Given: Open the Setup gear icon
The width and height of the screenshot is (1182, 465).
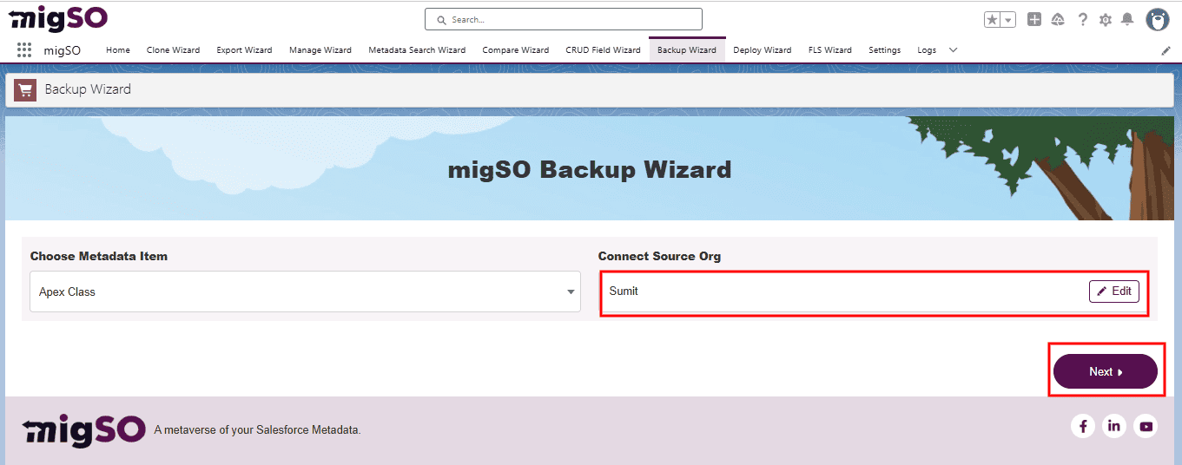Looking at the screenshot, I should point(1105,19).
